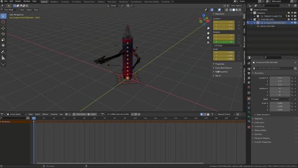Open the Output properties tab icon
The width and height of the screenshot is (298, 168).
(249, 73)
